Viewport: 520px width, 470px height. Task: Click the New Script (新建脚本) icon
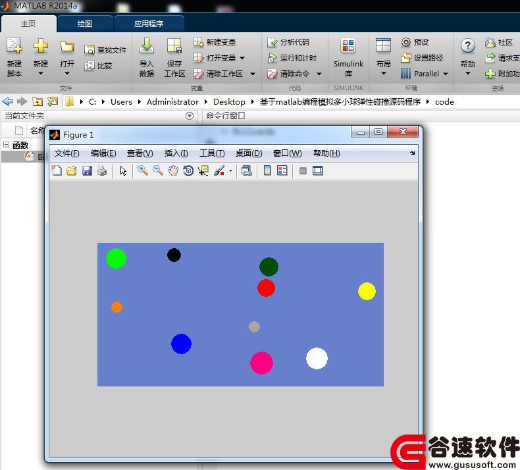click(14, 46)
